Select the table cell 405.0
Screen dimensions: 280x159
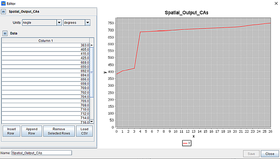pyautogui.click(x=46, y=49)
